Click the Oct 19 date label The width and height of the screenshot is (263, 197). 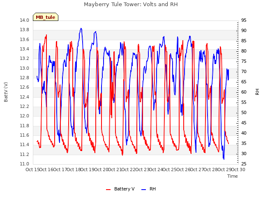[88, 170]
